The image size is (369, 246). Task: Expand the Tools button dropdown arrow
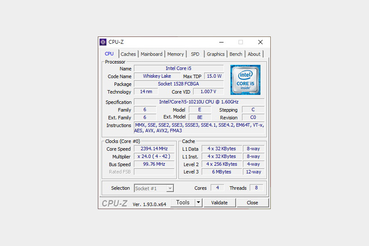click(198, 203)
